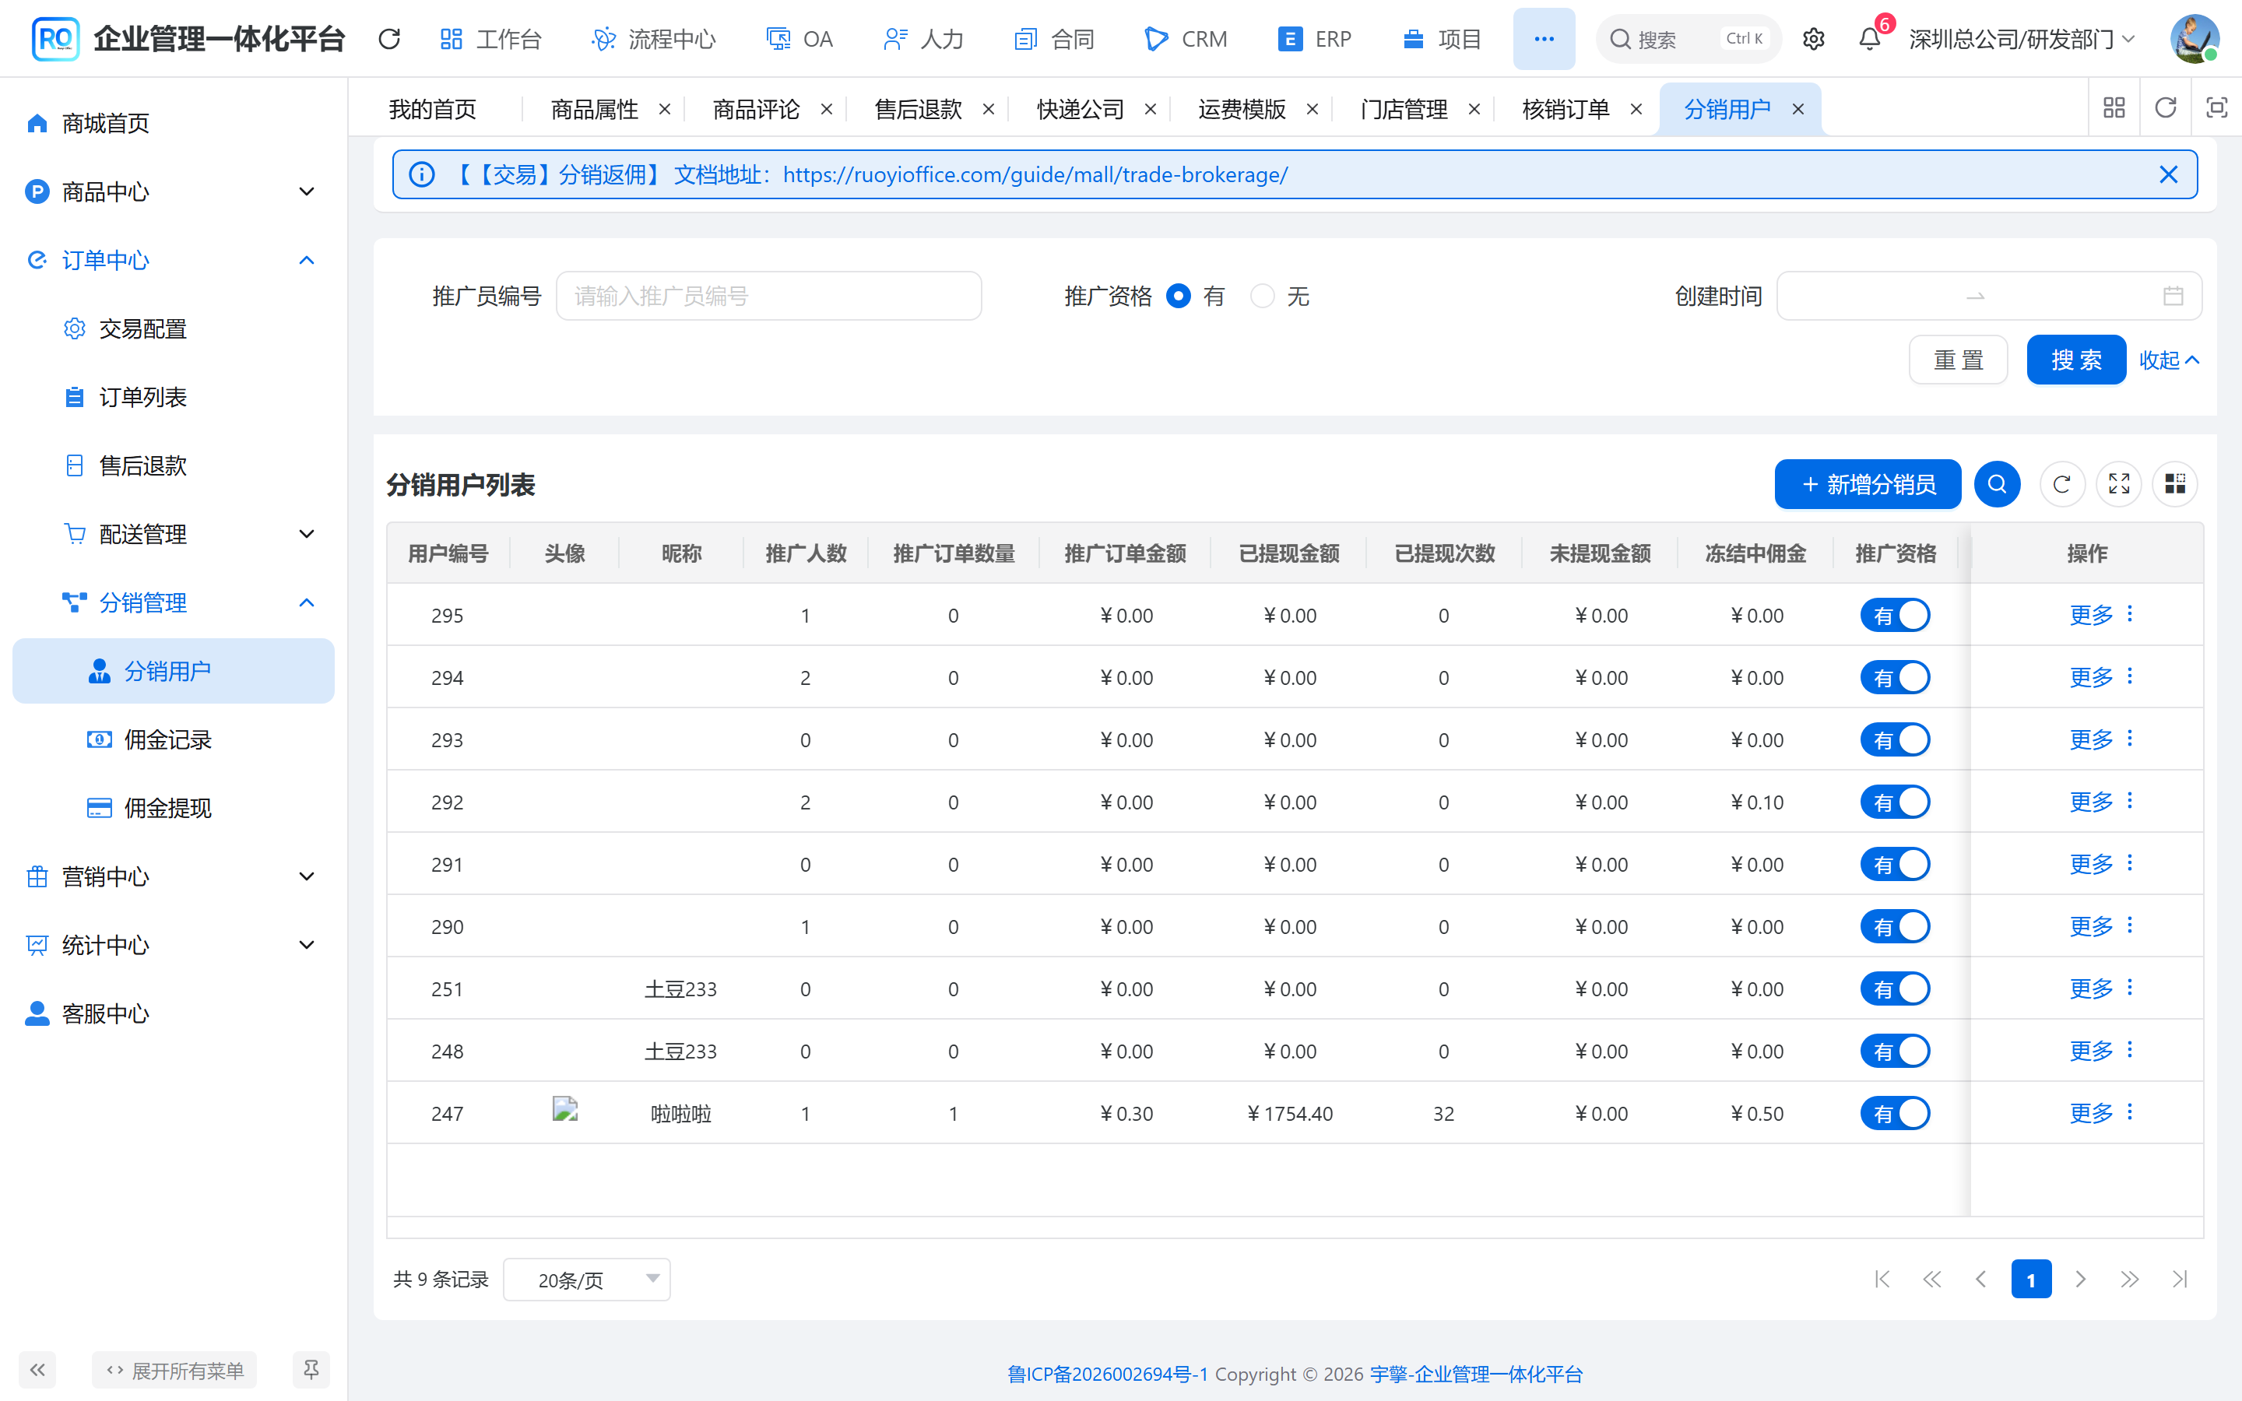Expand the 营销中心 sidebar menu
This screenshot has width=2242, height=1401.
174,876
